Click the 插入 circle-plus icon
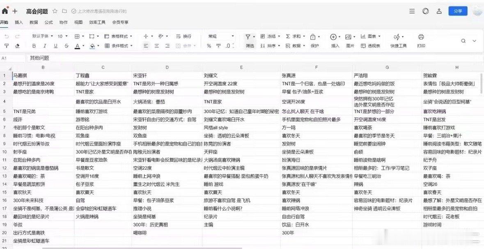484x249 pixels. 333,37
